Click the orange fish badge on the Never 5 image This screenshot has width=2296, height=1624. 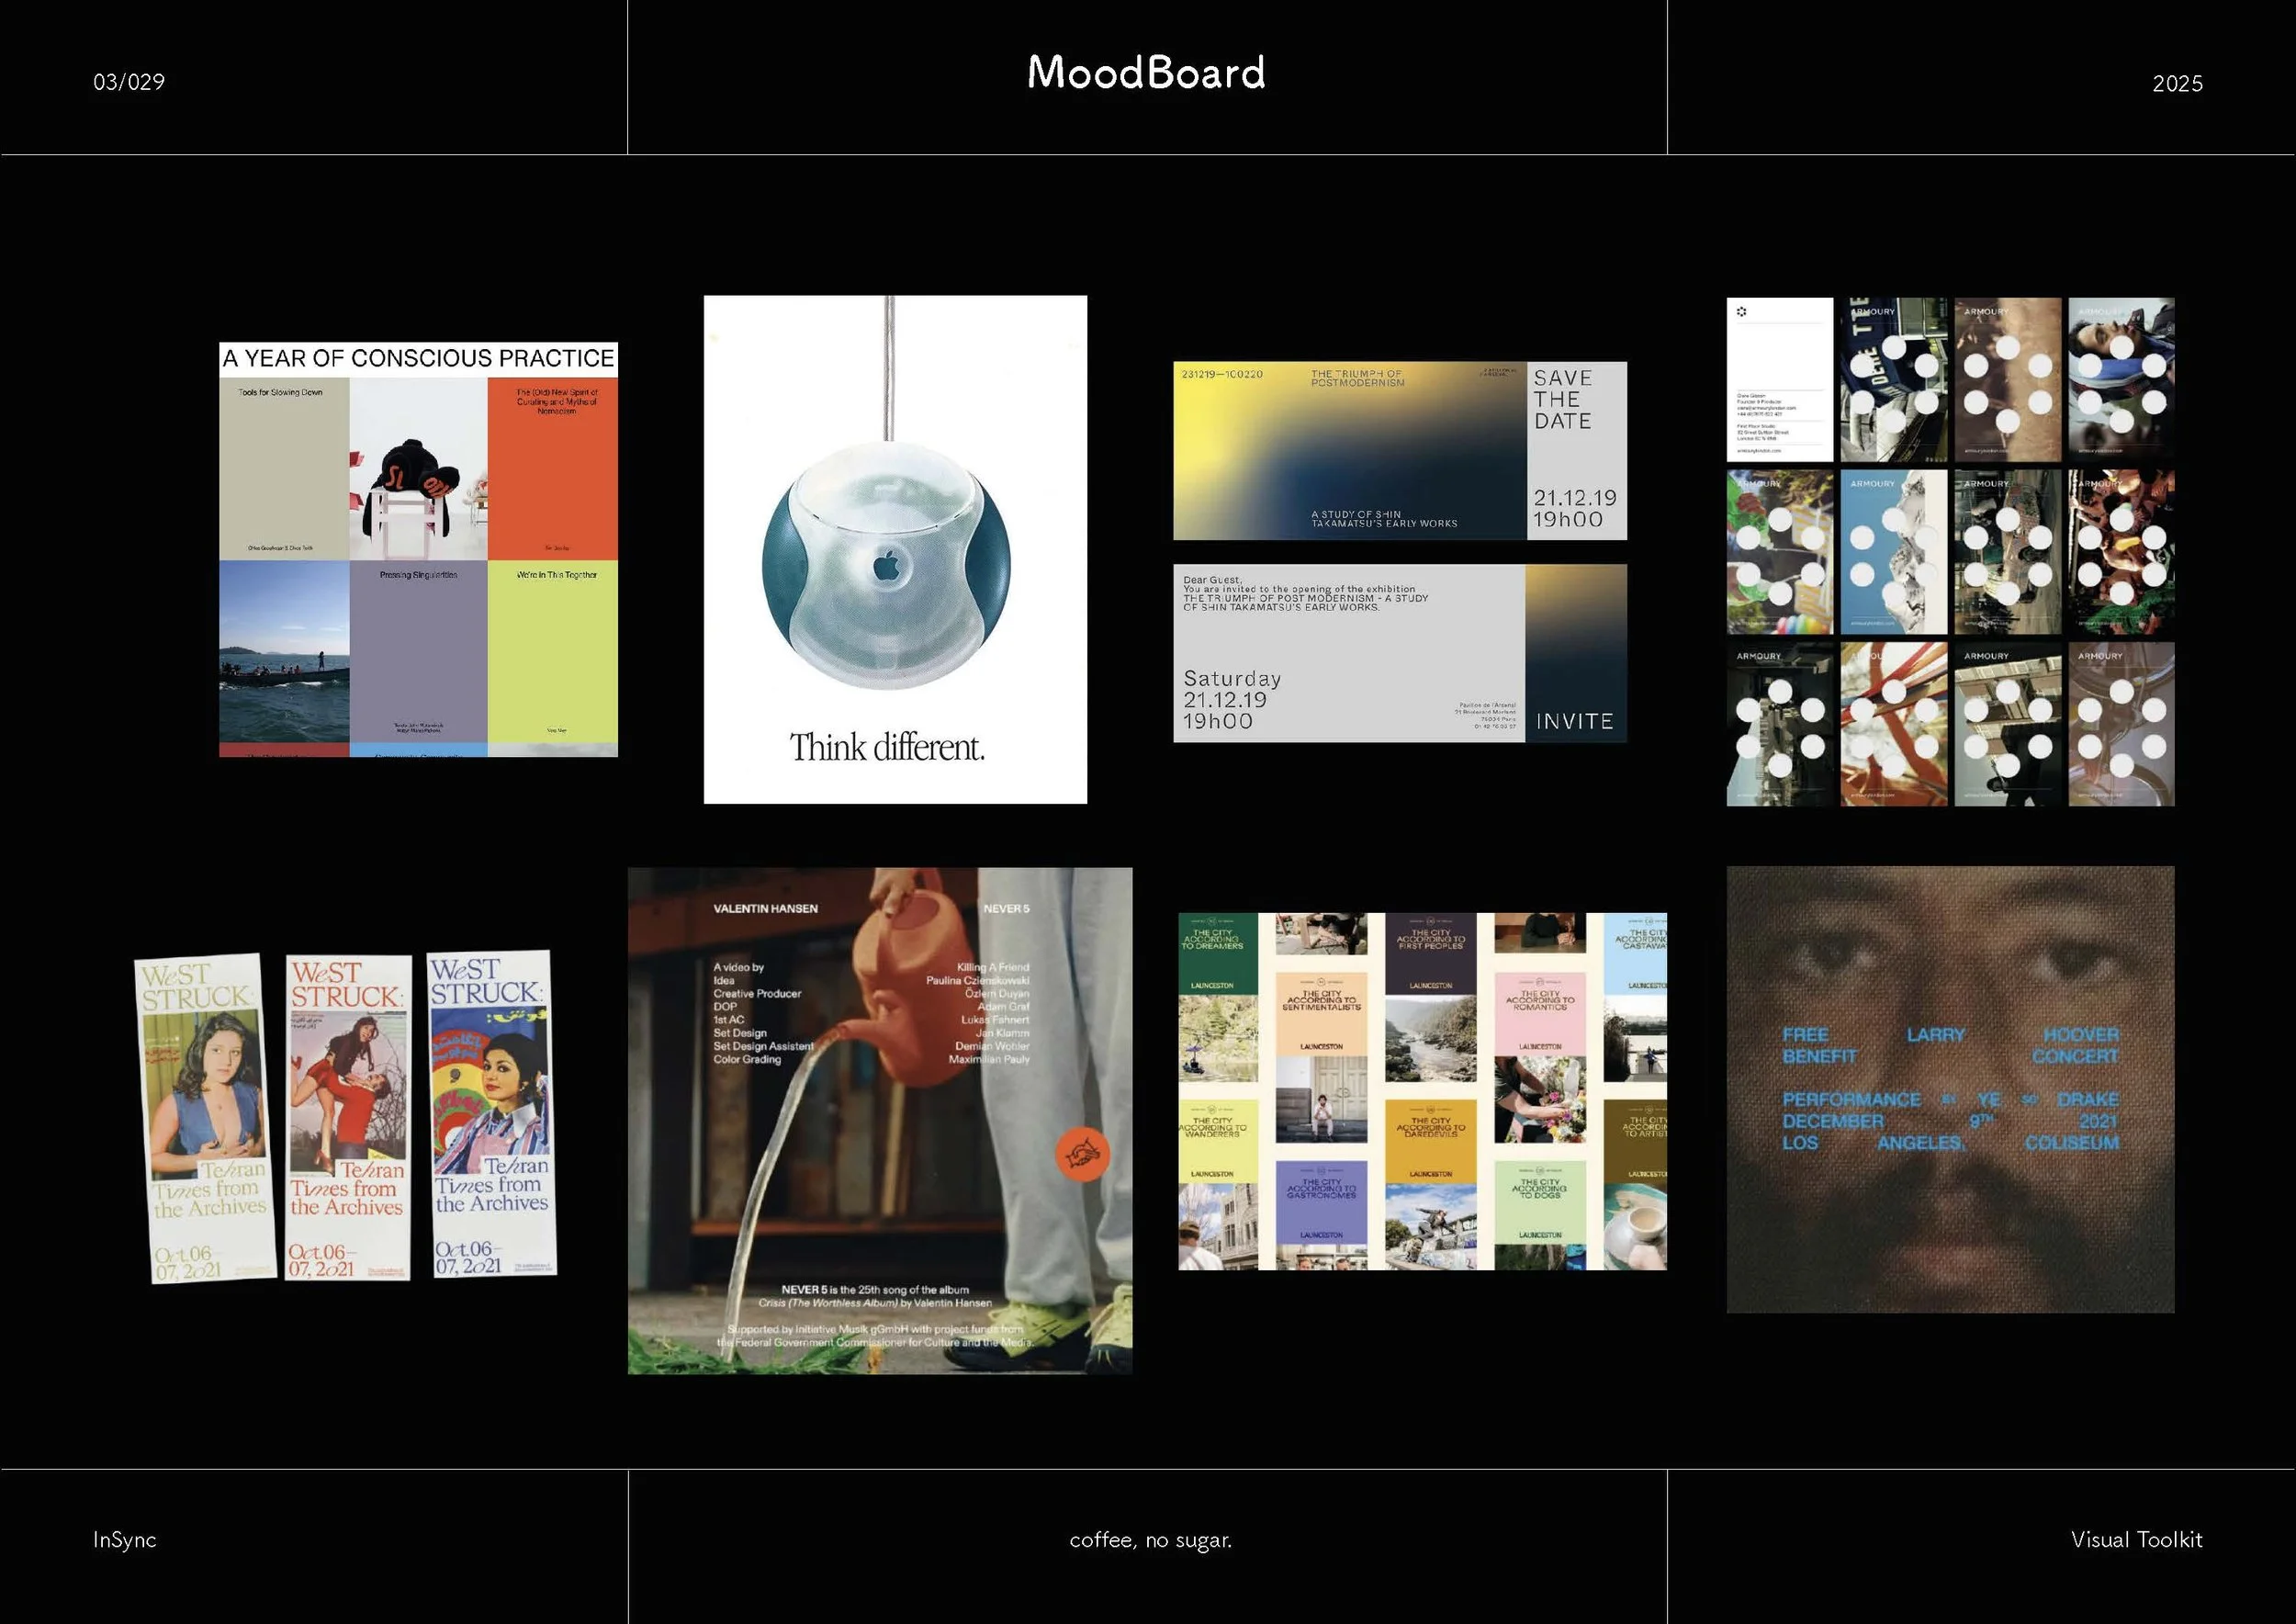click(x=1083, y=1154)
